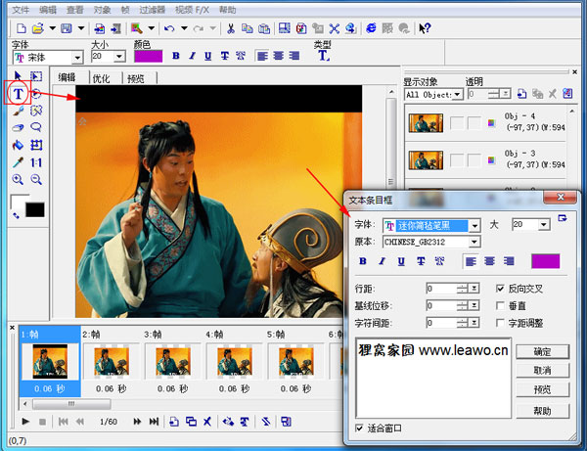Screen dimensions: 587x451
Task: Toggle bold in the main text attribute toolbar
Action: point(175,56)
